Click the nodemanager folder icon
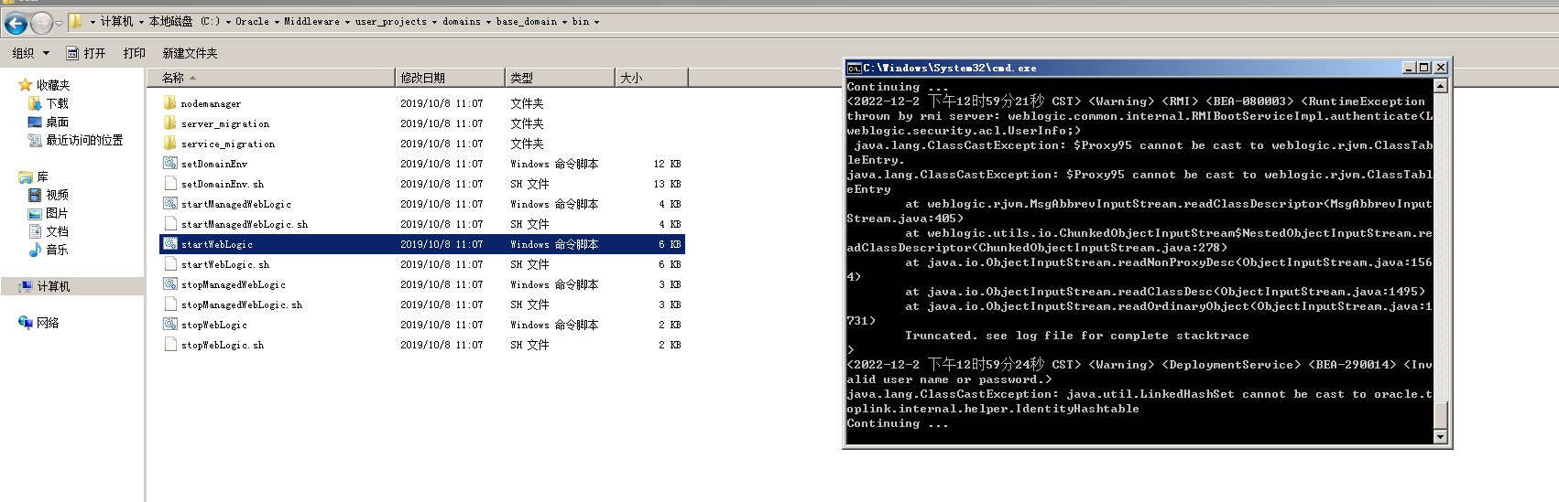1559x502 pixels. tap(170, 102)
